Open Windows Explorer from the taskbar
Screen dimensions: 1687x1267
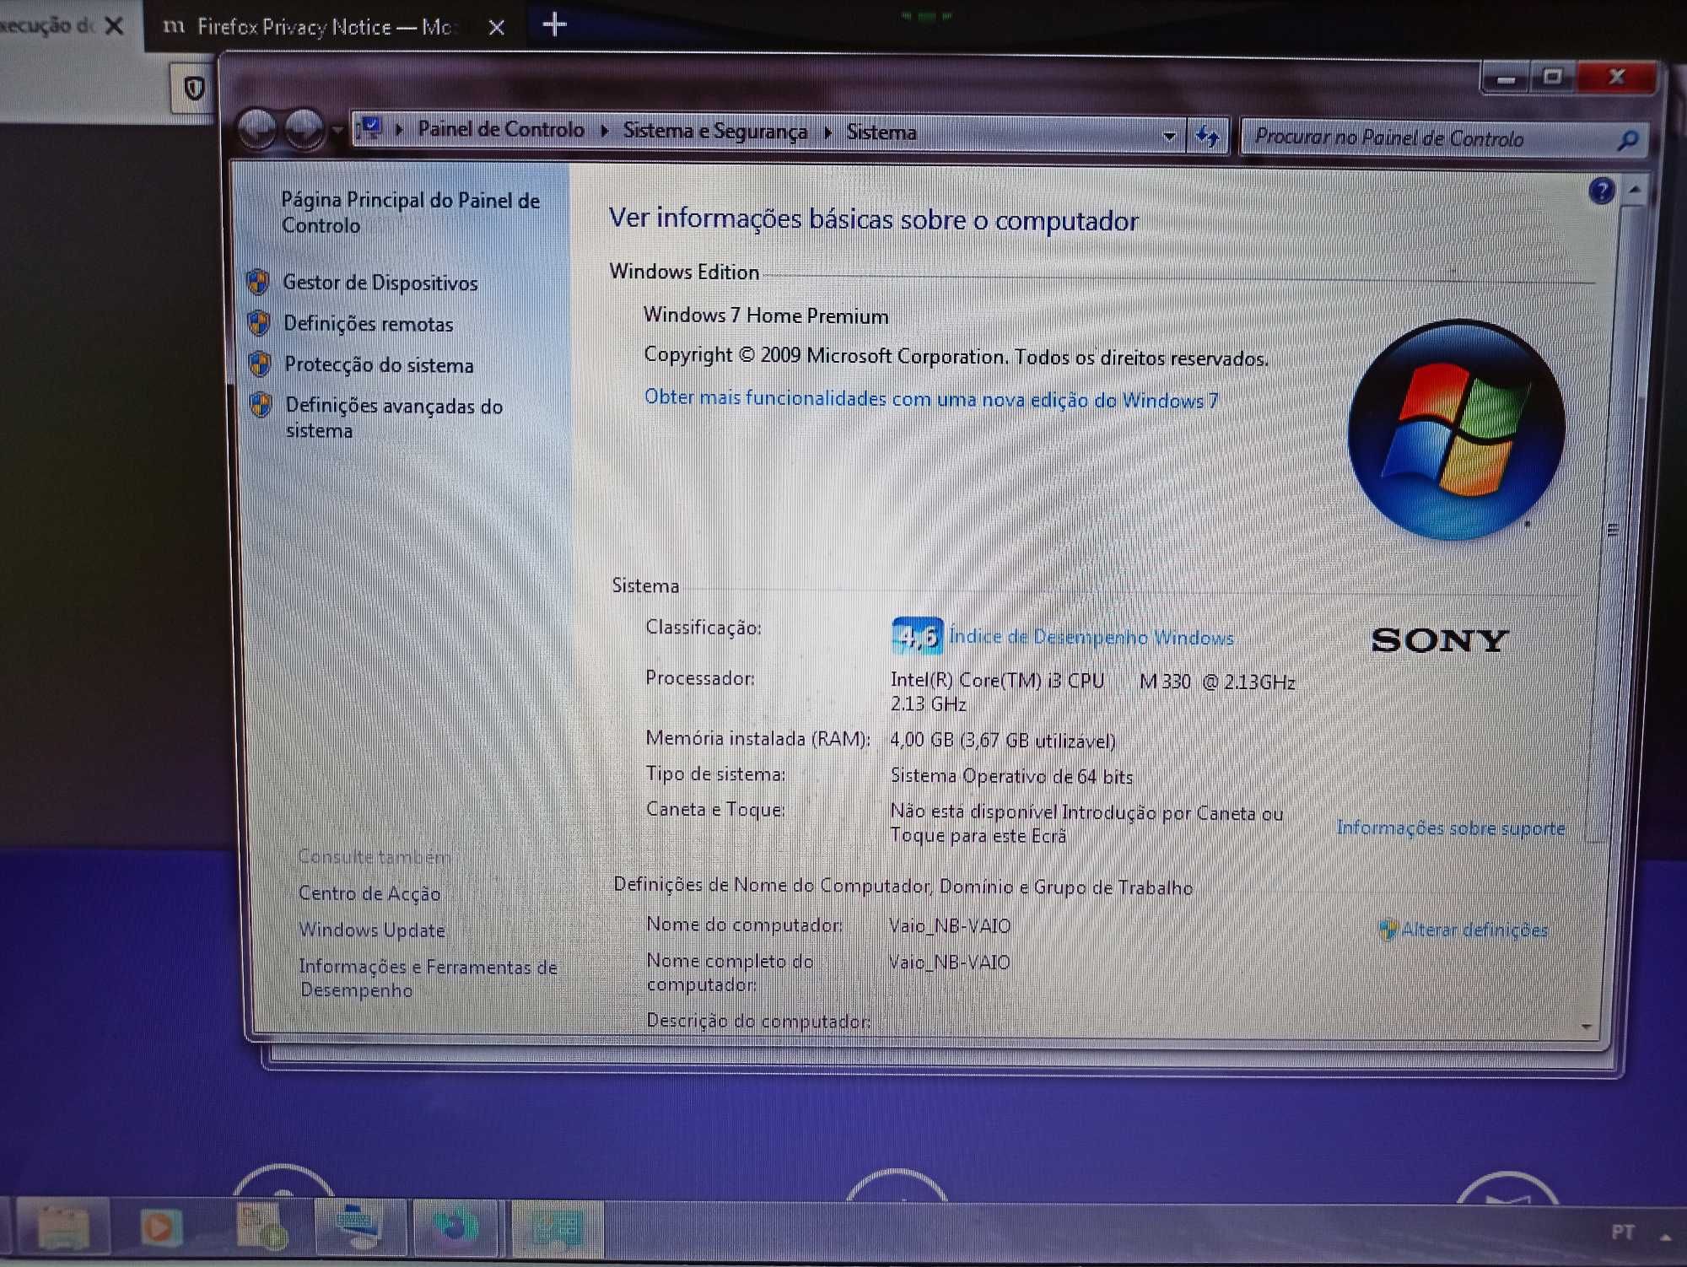click(x=63, y=1227)
